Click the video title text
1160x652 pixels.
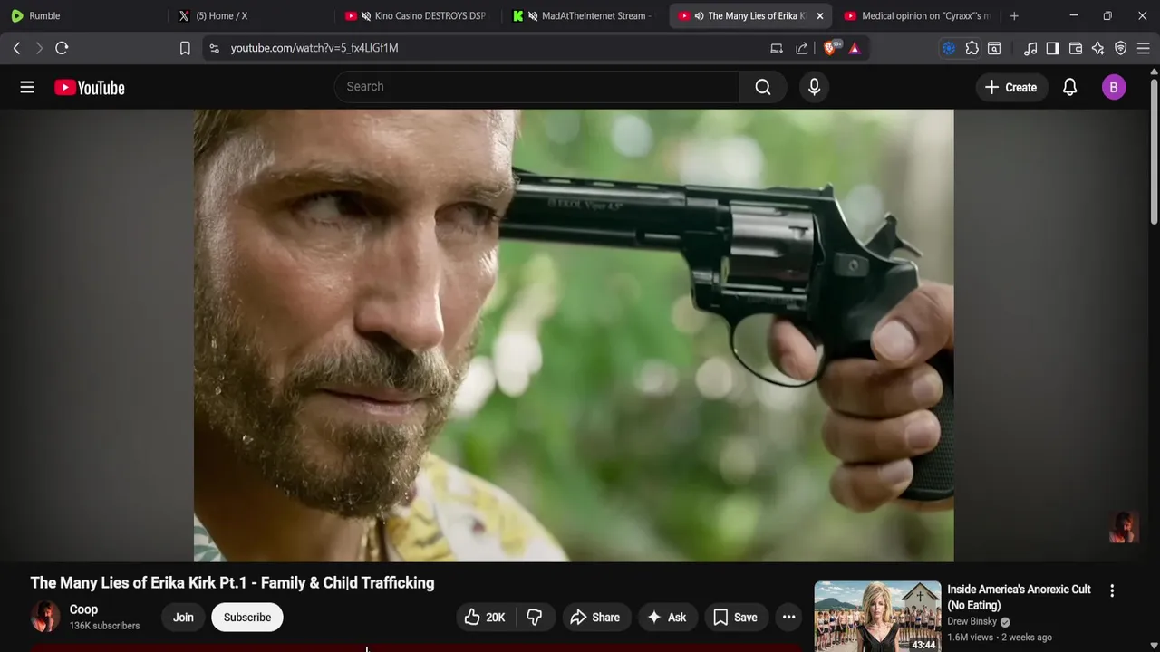point(233,583)
